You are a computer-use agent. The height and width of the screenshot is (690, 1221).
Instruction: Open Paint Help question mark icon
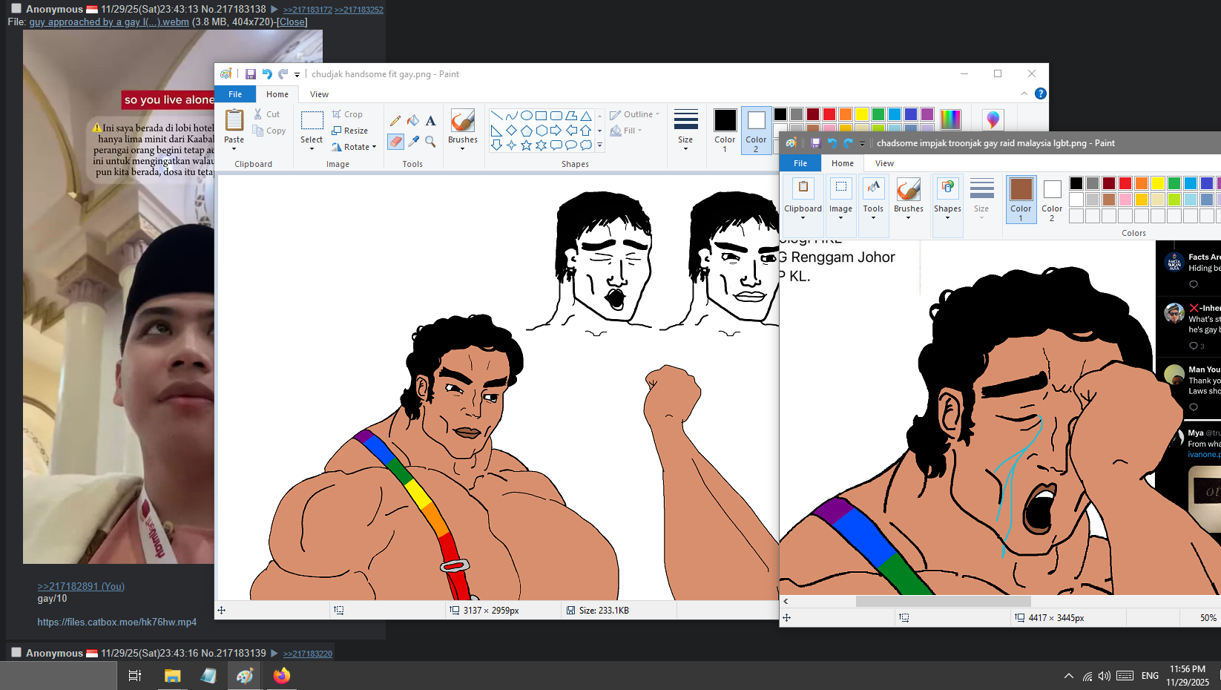point(1041,93)
